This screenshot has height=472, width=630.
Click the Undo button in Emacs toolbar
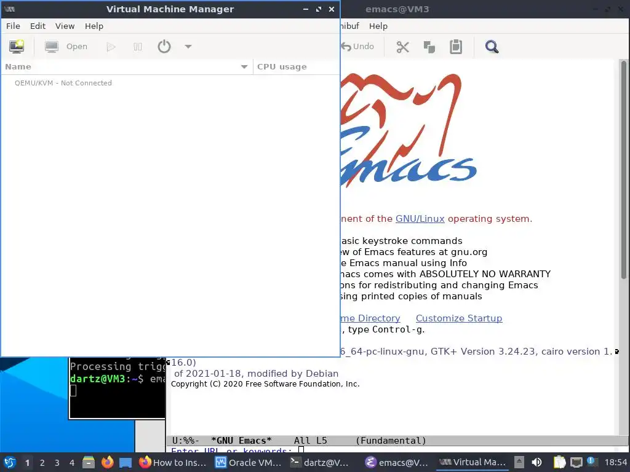tap(357, 47)
